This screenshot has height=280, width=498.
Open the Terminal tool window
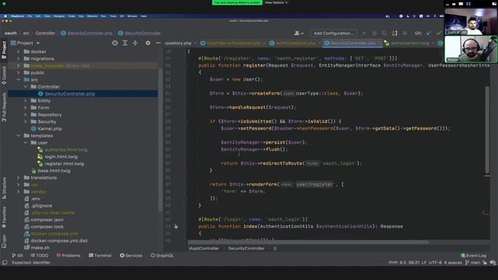point(100,255)
